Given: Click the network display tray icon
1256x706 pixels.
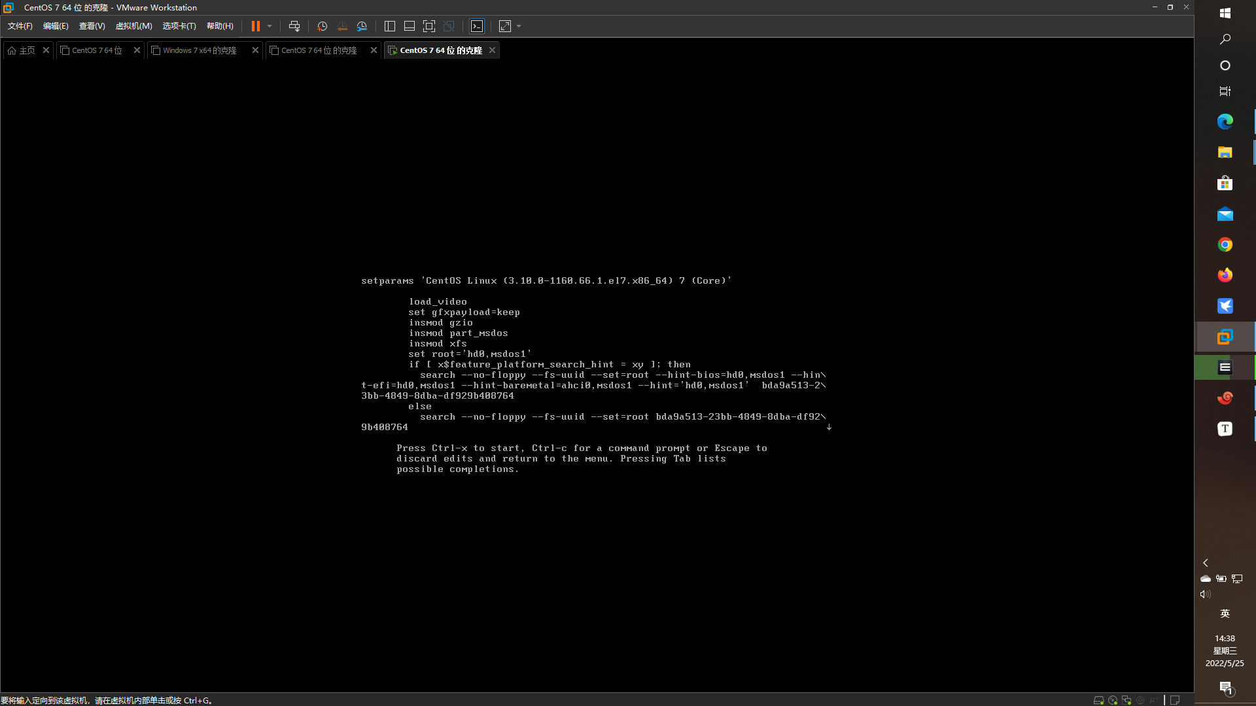Looking at the screenshot, I should pos(1237,579).
